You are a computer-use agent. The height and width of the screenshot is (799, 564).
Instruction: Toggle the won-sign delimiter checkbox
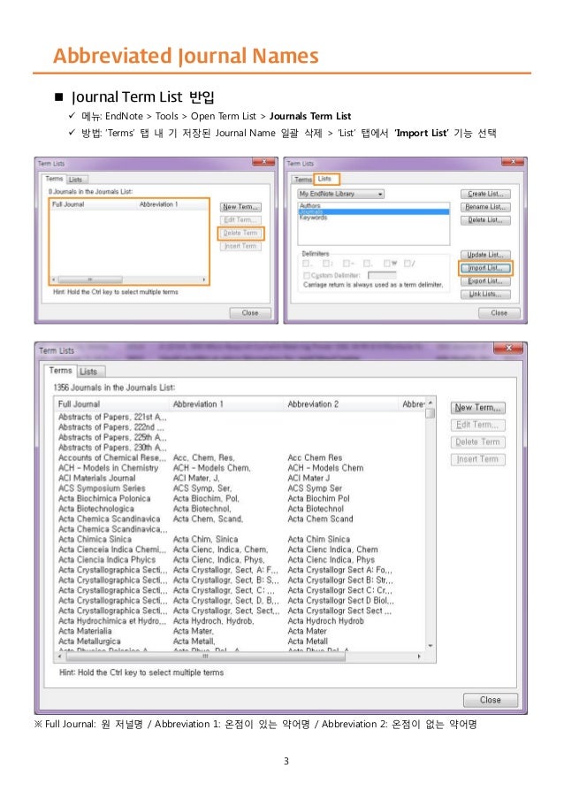[387, 264]
